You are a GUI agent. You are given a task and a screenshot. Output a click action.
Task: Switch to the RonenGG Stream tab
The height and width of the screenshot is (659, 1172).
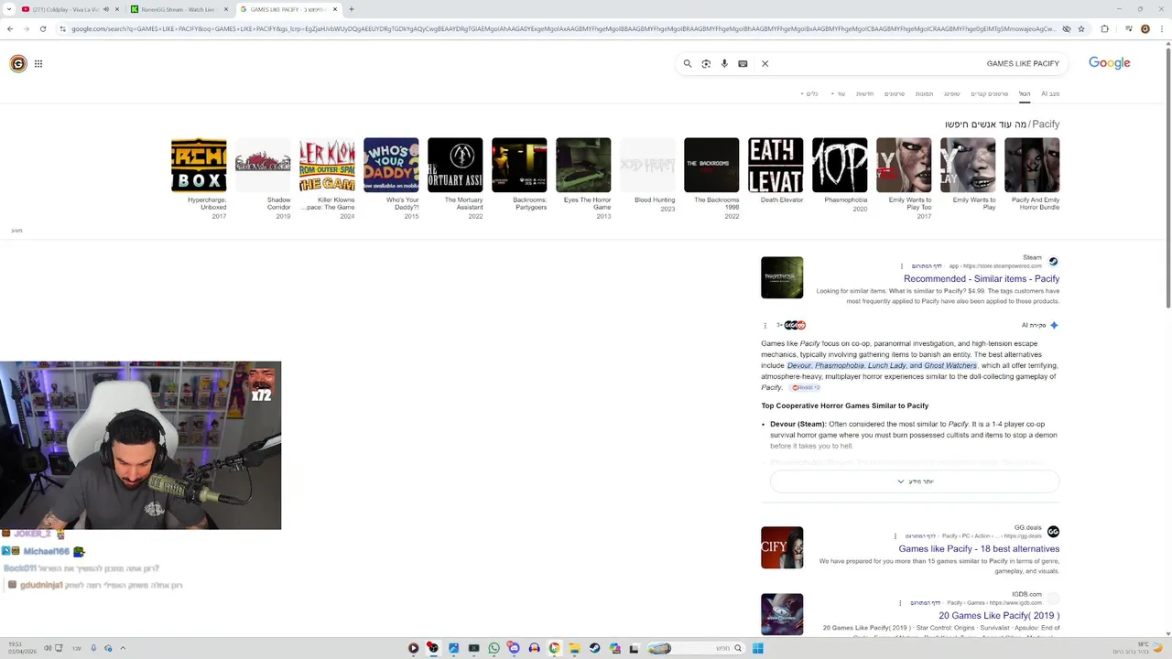pyautogui.click(x=179, y=9)
